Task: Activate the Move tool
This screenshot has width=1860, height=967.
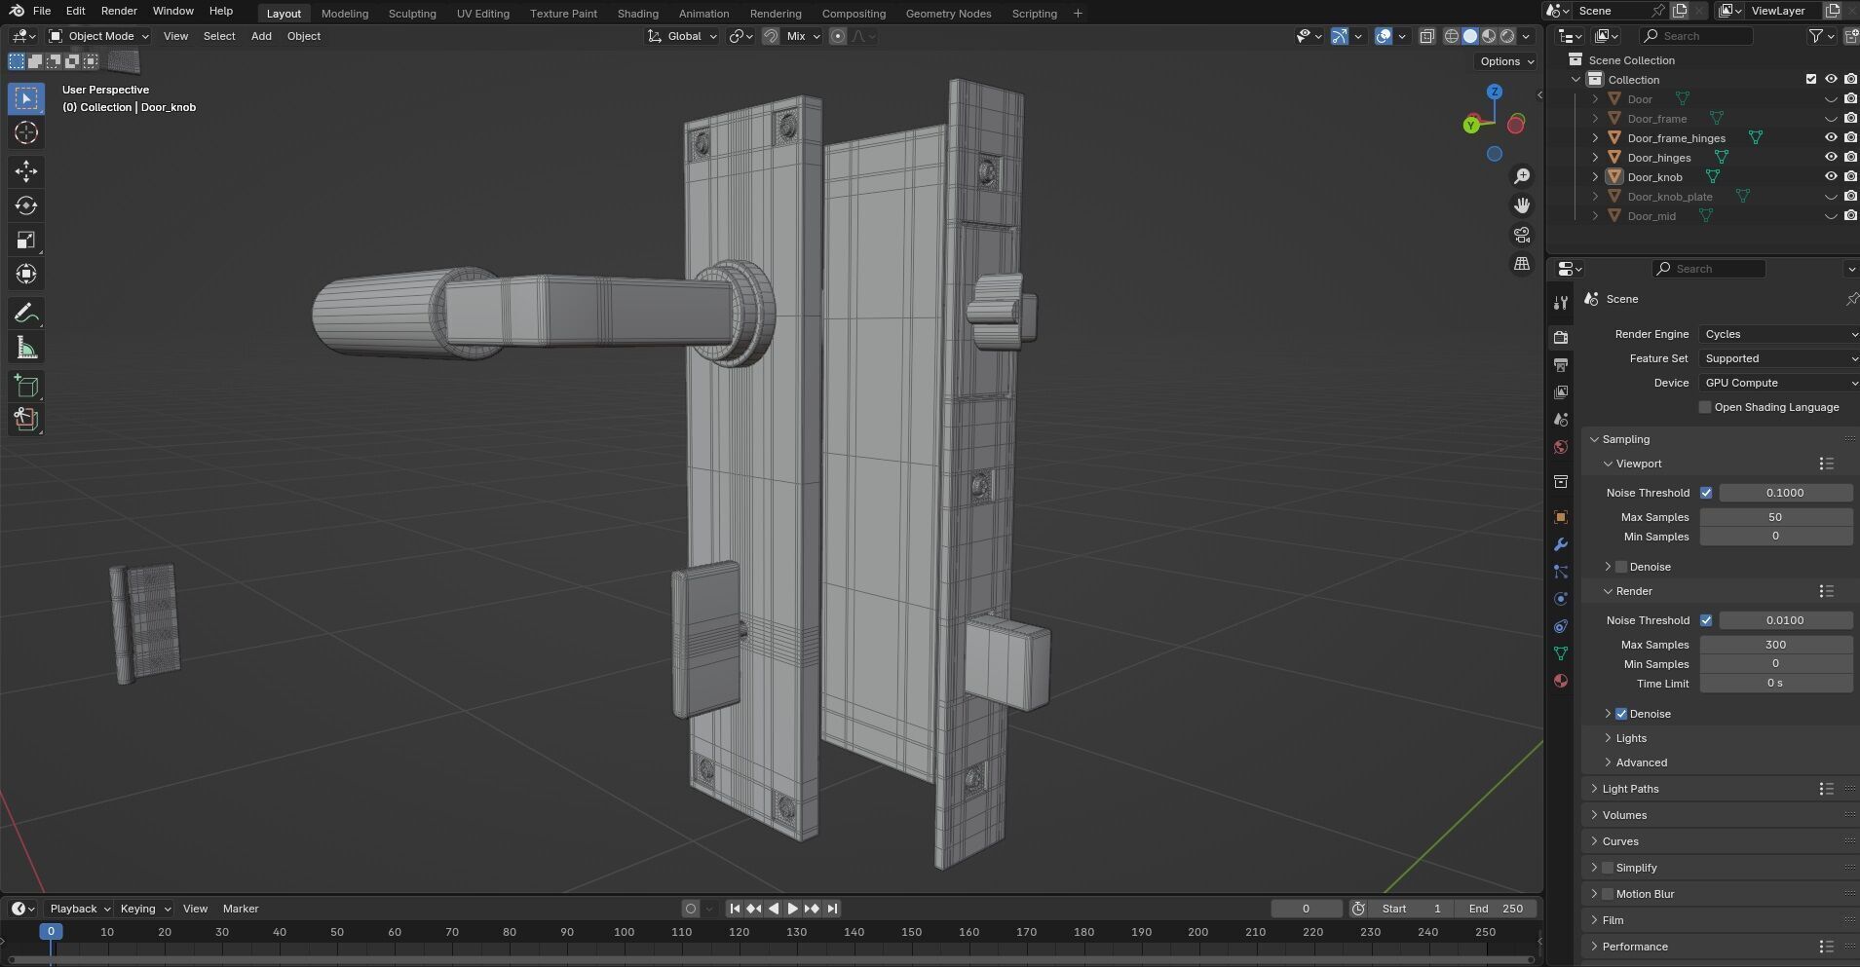Action: 26,171
